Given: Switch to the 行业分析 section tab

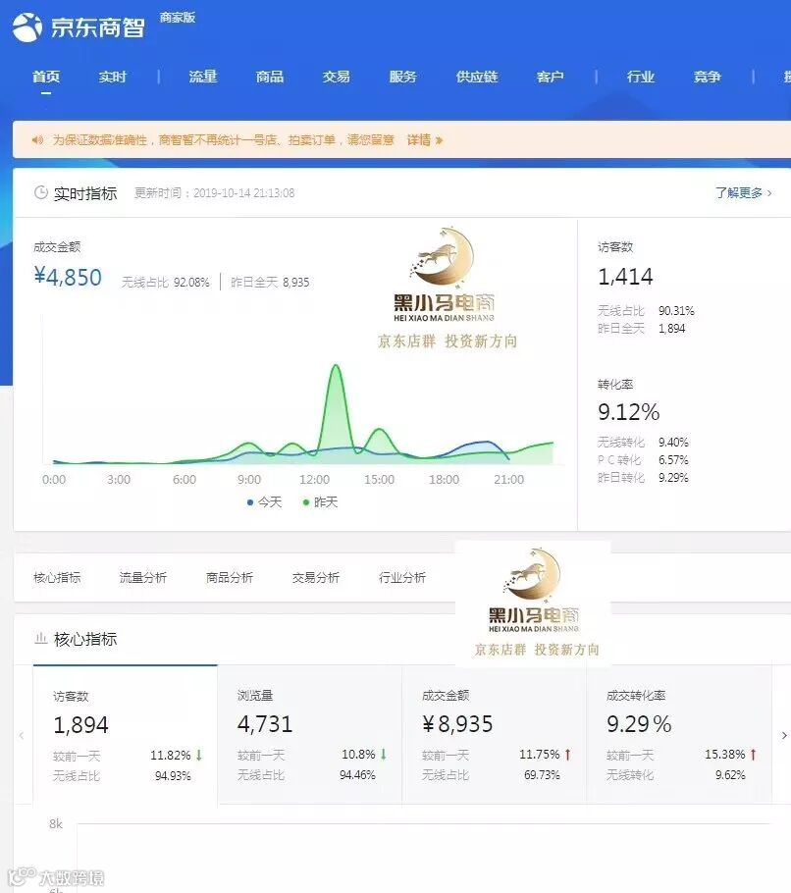Looking at the screenshot, I should 402,577.
